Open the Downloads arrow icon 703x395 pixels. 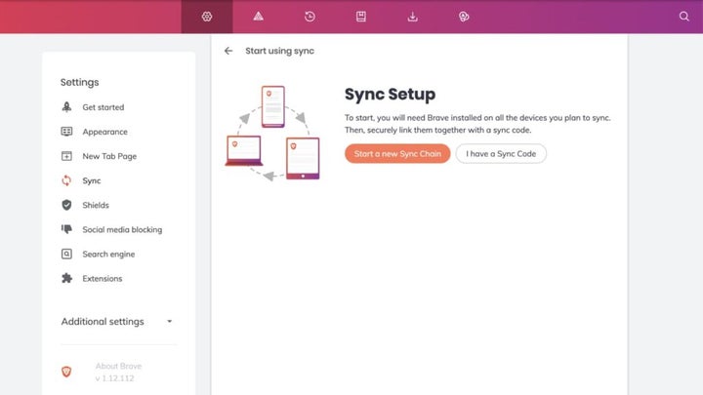click(412, 17)
